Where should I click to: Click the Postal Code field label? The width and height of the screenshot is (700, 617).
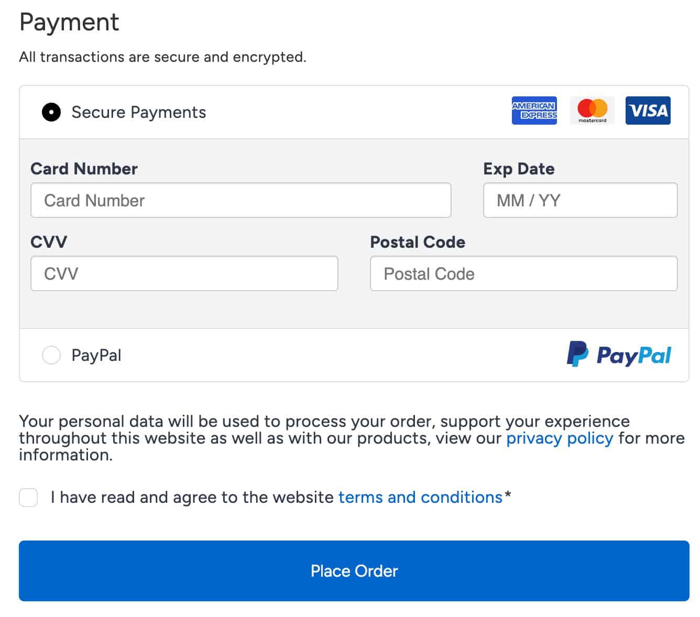417,242
